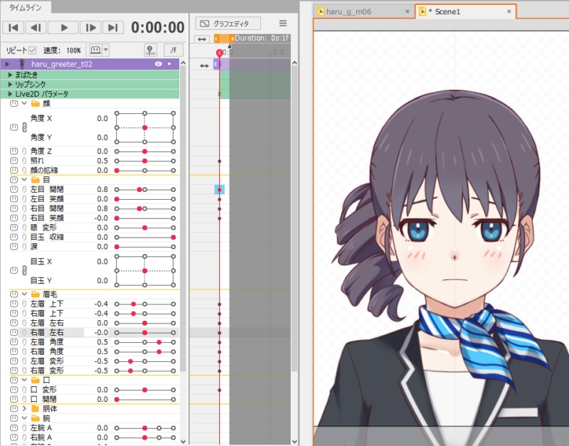Collapse the 口 folder
The width and height of the screenshot is (569, 446).
click(24, 380)
